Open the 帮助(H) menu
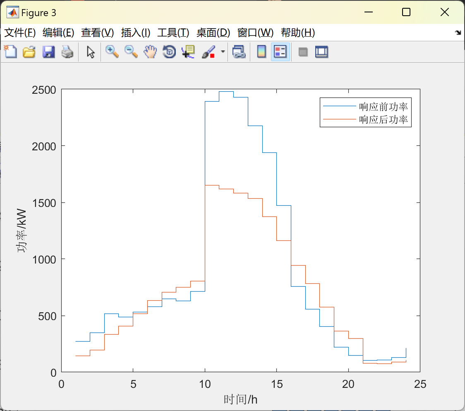Image resolution: width=465 pixels, height=411 pixels. click(298, 33)
